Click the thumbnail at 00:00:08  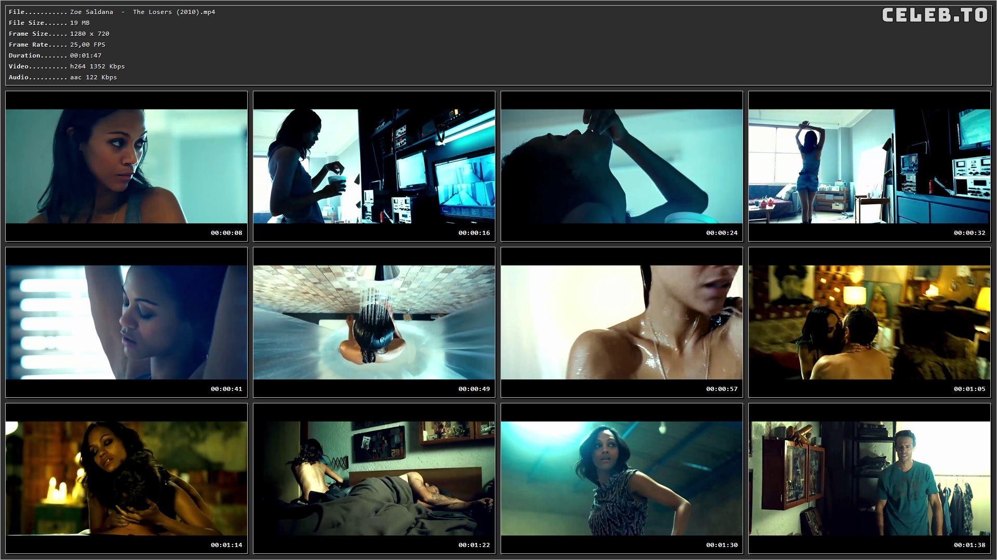[126, 166]
